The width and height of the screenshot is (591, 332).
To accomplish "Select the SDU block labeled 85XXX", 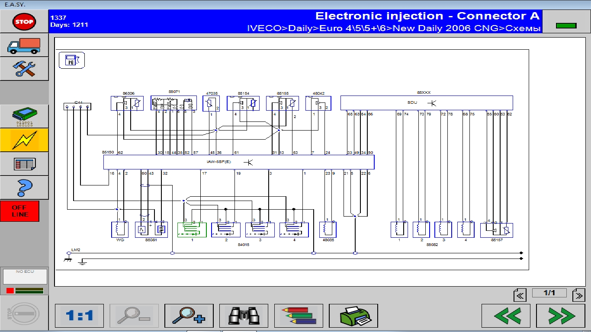I will (427, 103).
